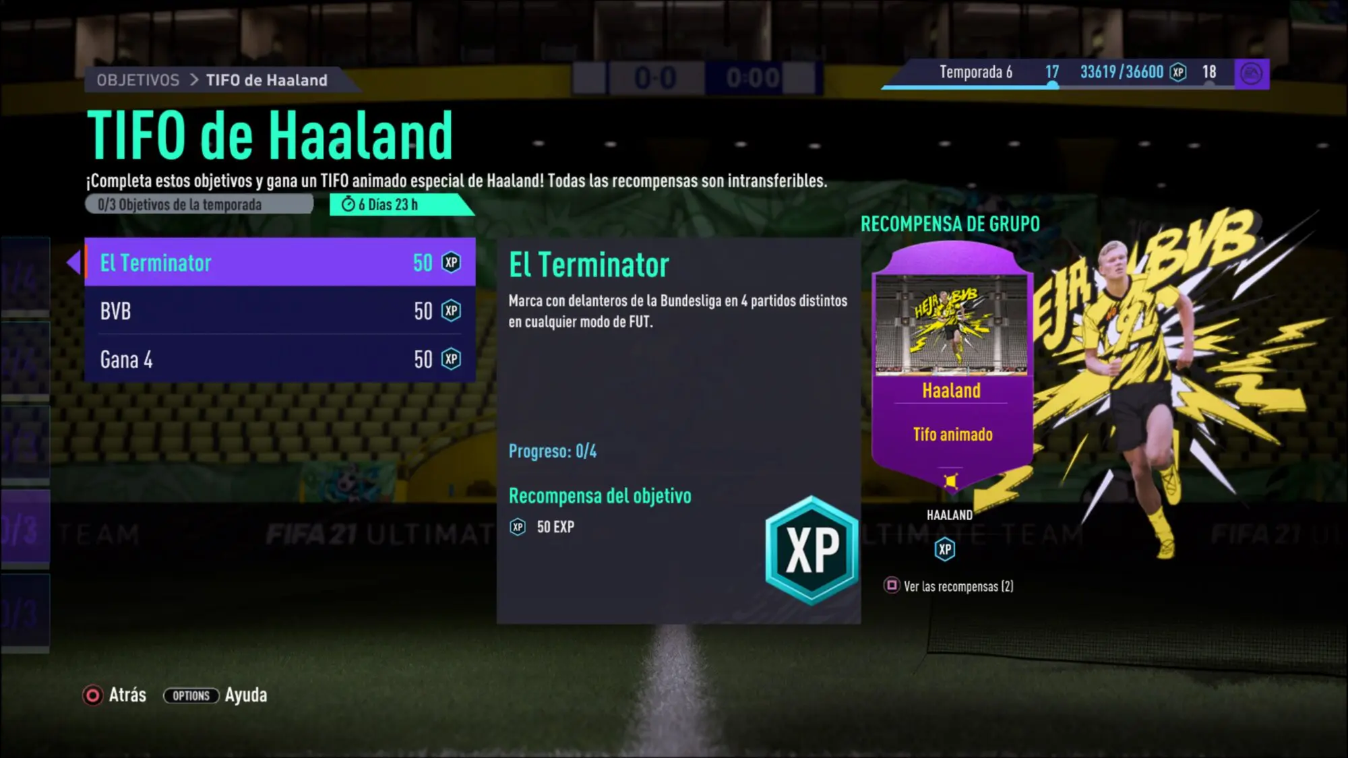This screenshot has width=1348, height=758.
Task: Select the Gana 4 objective row
Action: 280,359
